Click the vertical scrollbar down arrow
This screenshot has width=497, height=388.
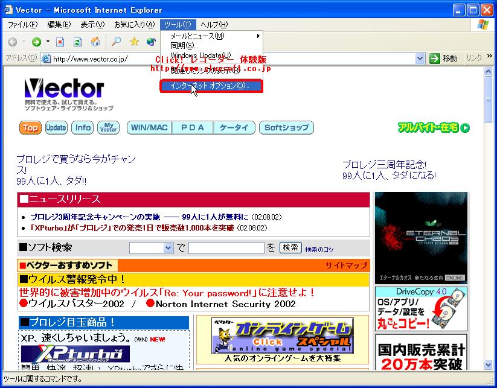488,365
